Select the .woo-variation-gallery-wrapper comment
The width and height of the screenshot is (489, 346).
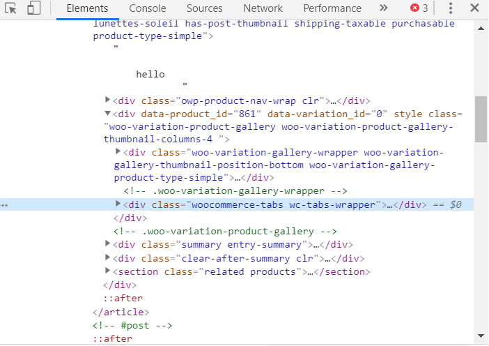click(x=235, y=191)
